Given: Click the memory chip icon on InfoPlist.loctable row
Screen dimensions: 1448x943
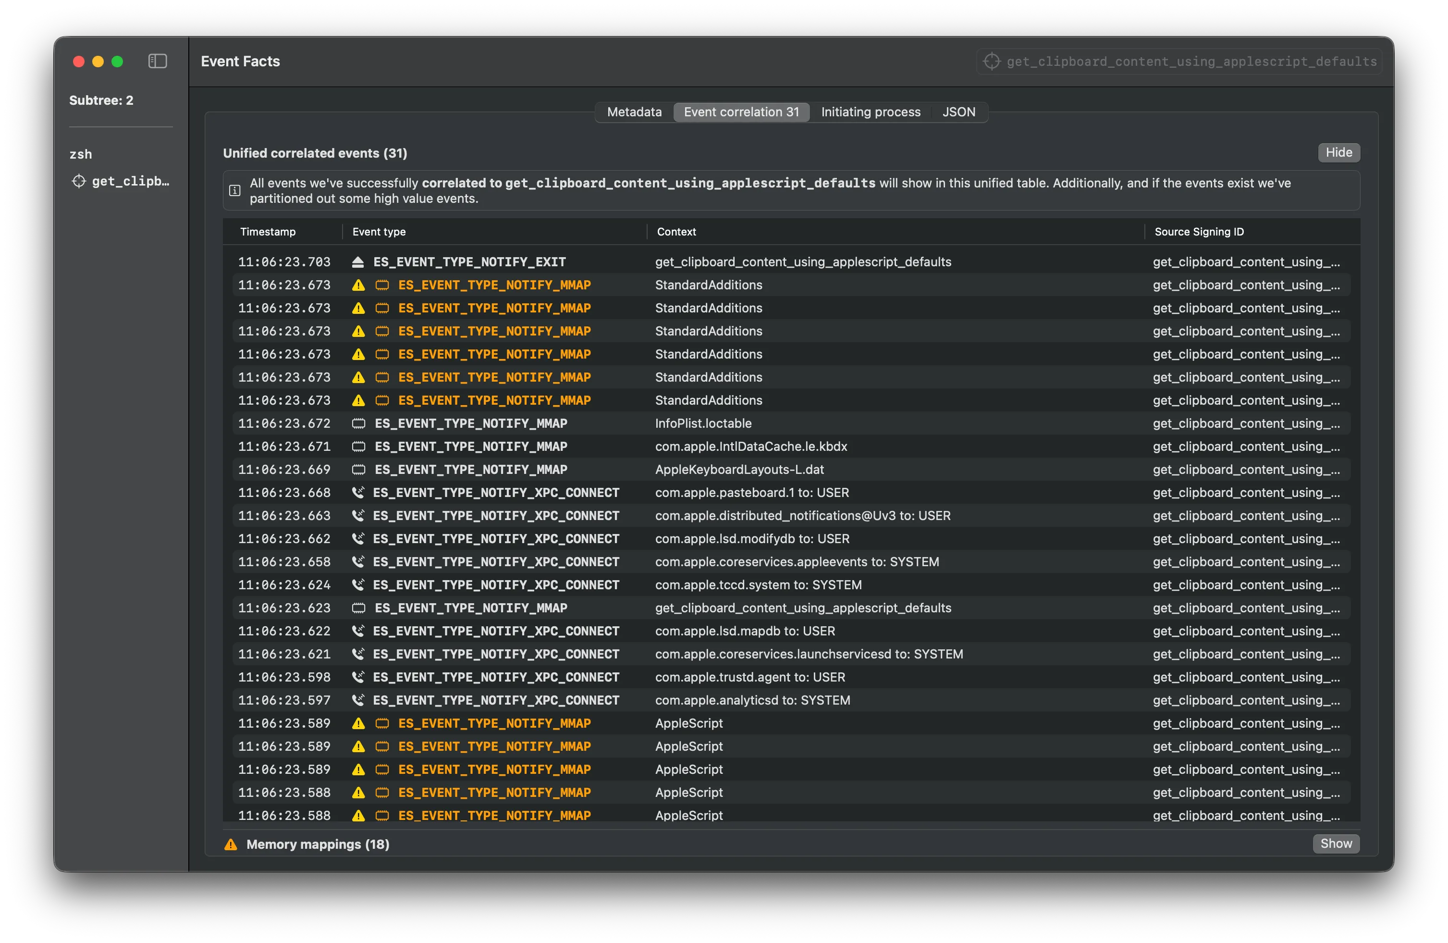Looking at the screenshot, I should [x=359, y=423].
